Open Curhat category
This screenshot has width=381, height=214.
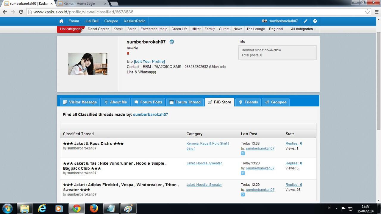(x=224, y=29)
